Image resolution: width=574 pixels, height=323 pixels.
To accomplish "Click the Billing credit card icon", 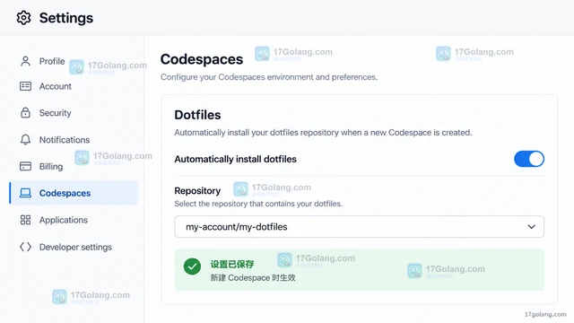I will (x=25, y=166).
